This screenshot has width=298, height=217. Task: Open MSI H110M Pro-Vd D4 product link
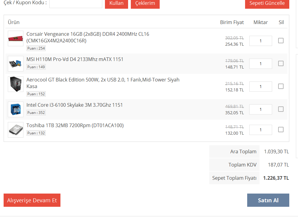tap(75, 59)
